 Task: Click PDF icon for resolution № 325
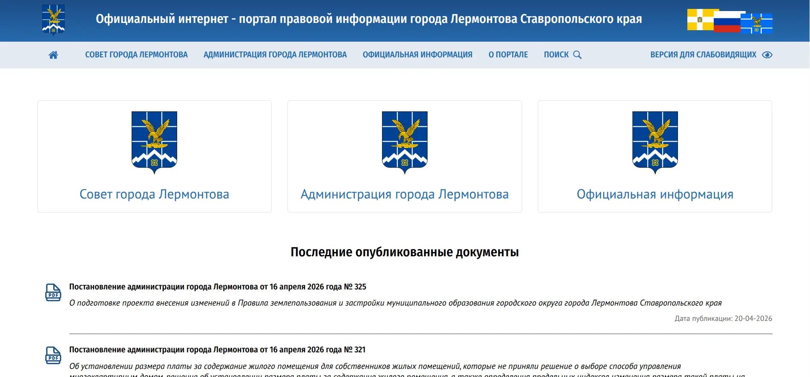click(53, 292)
